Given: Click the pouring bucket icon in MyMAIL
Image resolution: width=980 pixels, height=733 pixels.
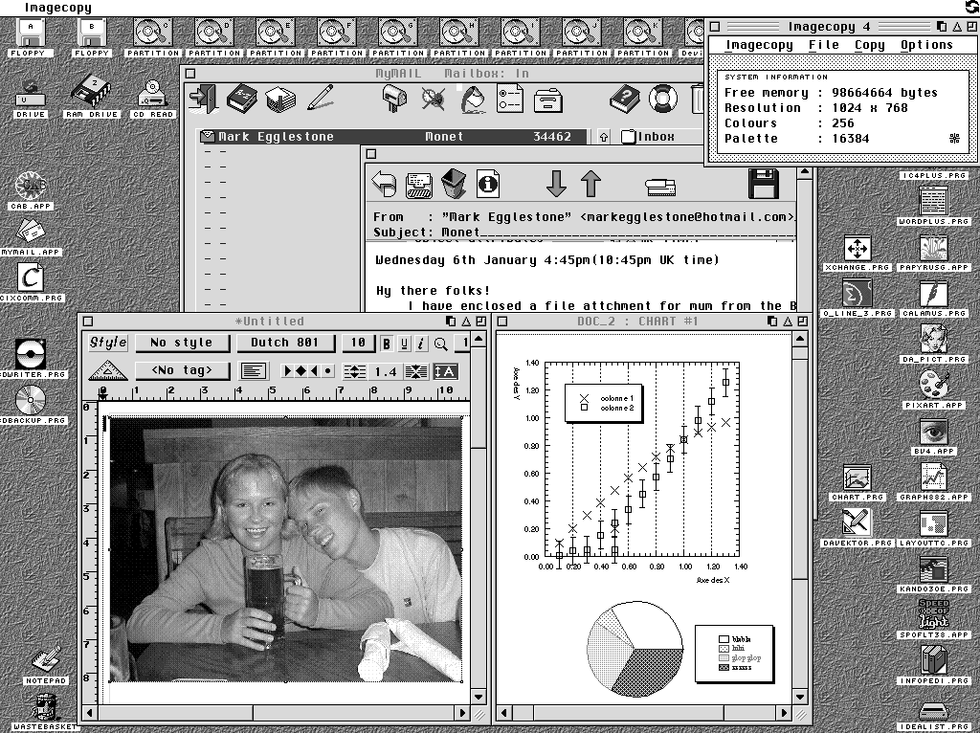Looking at the screenshot, I should pos(472,100).
